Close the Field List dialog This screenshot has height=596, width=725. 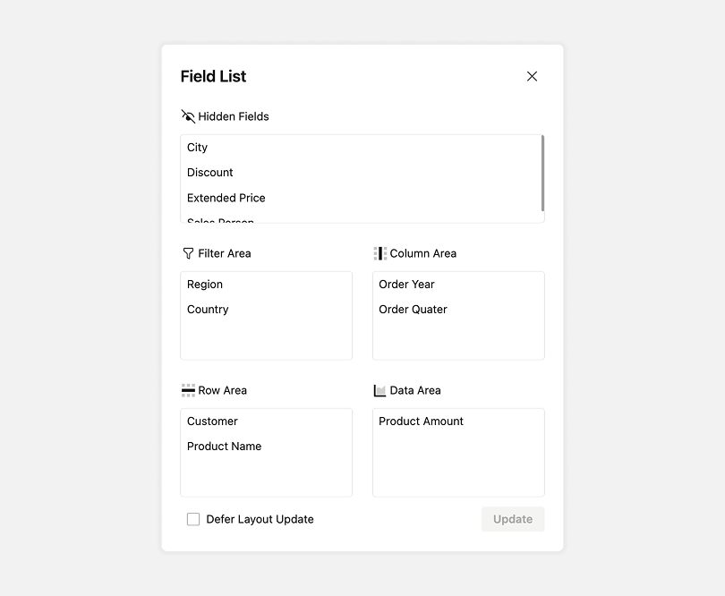(532, 76)
